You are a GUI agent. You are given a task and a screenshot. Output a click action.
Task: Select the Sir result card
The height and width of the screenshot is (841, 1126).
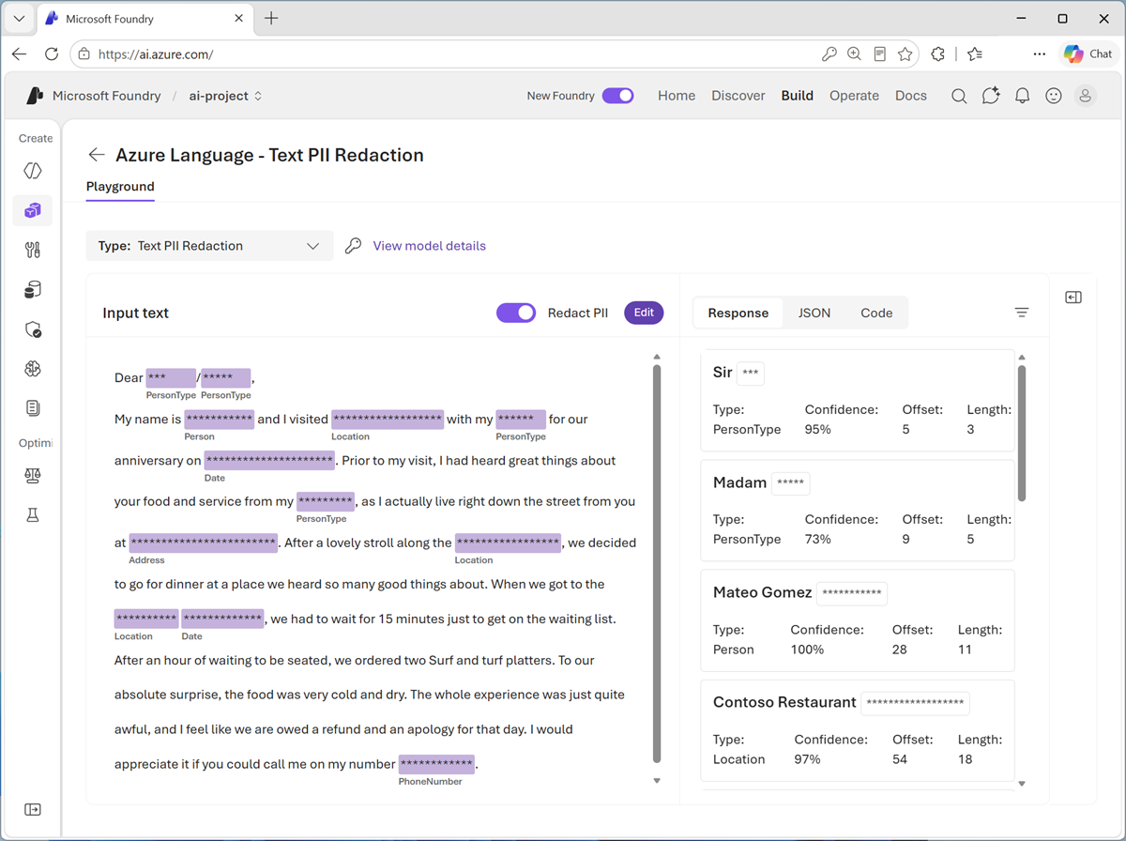point(858,400)
